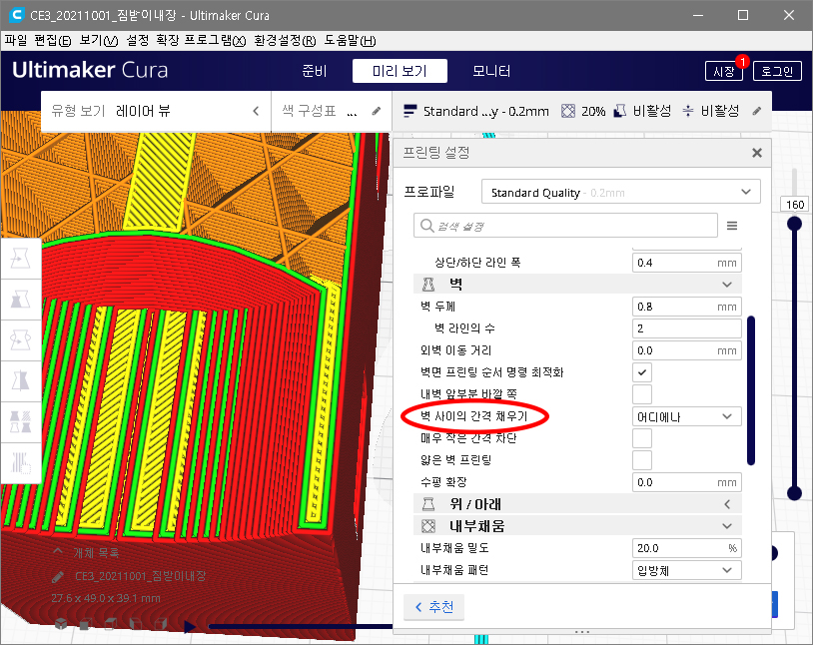
Task: Click the Standard profile layers icon
Action: [410, 111]
